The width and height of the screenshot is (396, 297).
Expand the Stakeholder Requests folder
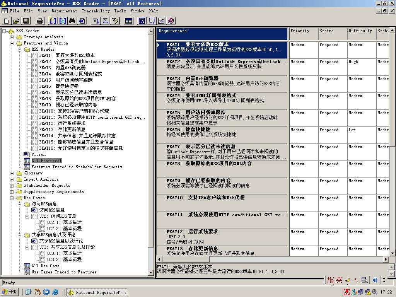(x=12, y=186)
